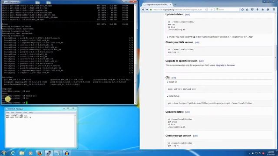
Task: Show Firefox bookmarks list icon
Action: (x=247, y=10)
